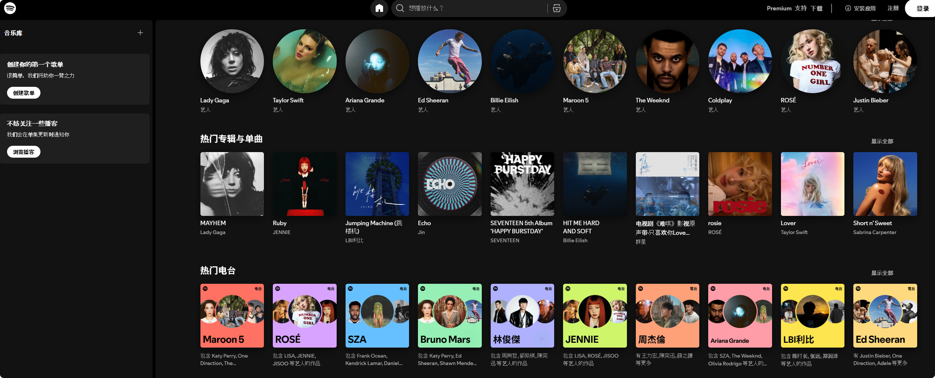Image resolution: width=935 pixels, height=378 pixels.
Task: Open the 支持 link in top bar
Action: pyautogui.click(x=801, y=8)
